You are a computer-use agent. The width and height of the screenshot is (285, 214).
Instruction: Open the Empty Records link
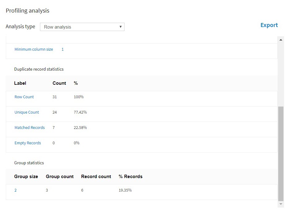click(x=28, y=143)
